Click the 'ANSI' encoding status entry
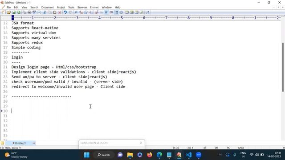Image resolution: width=285 pixels, height=160 pixels. 241,148
